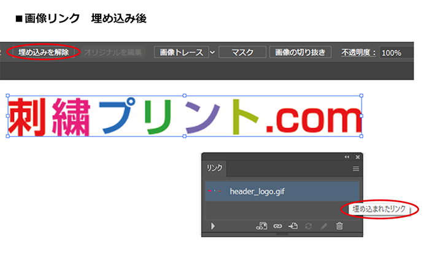The width and height of the screenshot is (435, 253).
Task: Click the header_logo.gif thumbnail
Action: coord(215,191)
